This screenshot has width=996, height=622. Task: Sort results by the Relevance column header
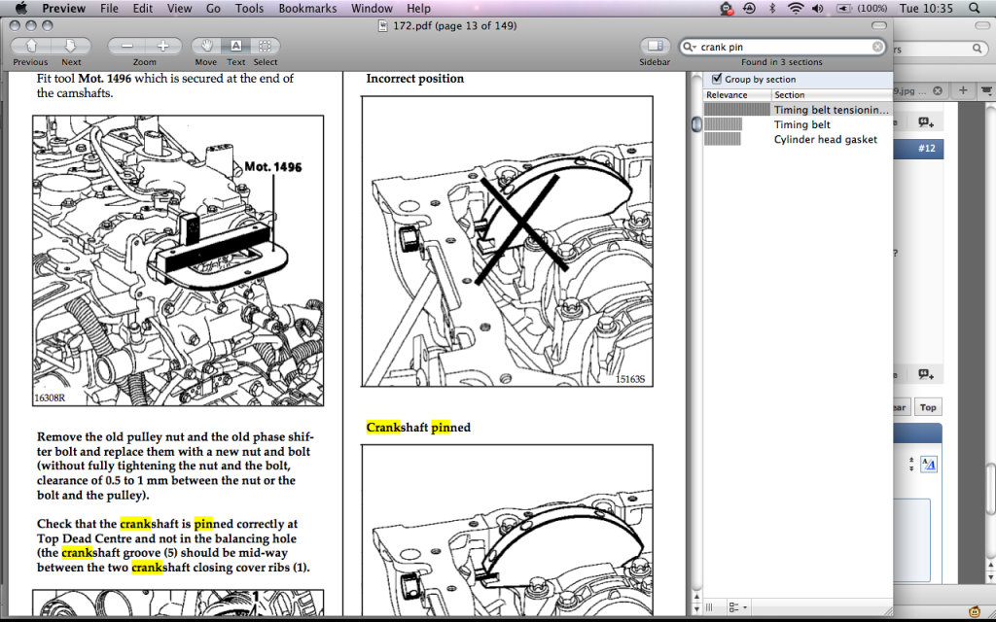(736, 94)
